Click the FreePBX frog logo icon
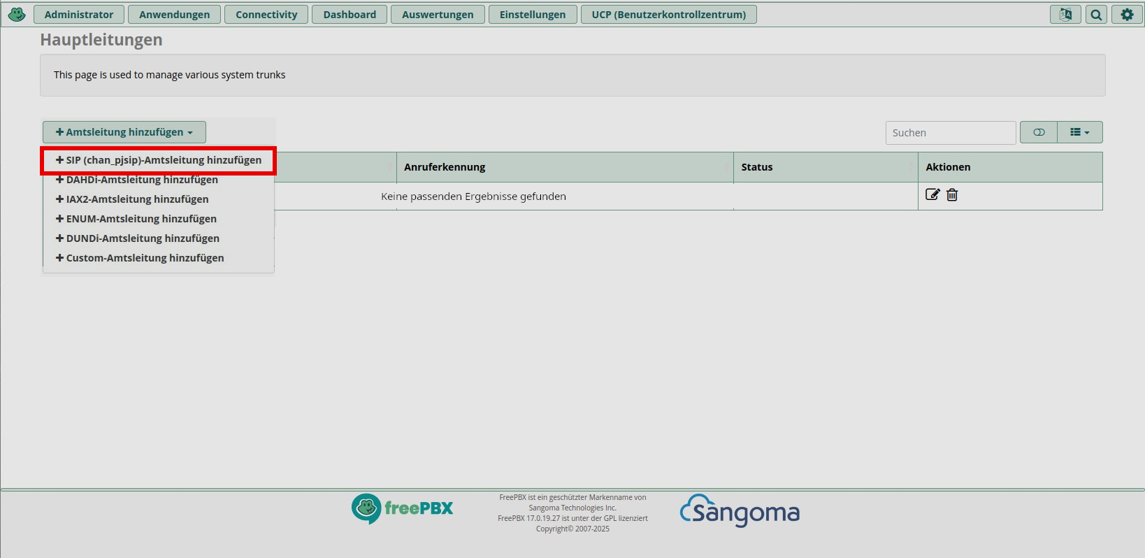The height and width of the screenshot is (558, 1145). (x=17, y=14)
